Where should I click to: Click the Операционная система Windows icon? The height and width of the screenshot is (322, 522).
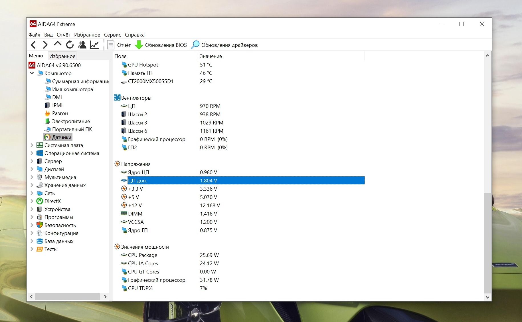(x=40, y=153)
